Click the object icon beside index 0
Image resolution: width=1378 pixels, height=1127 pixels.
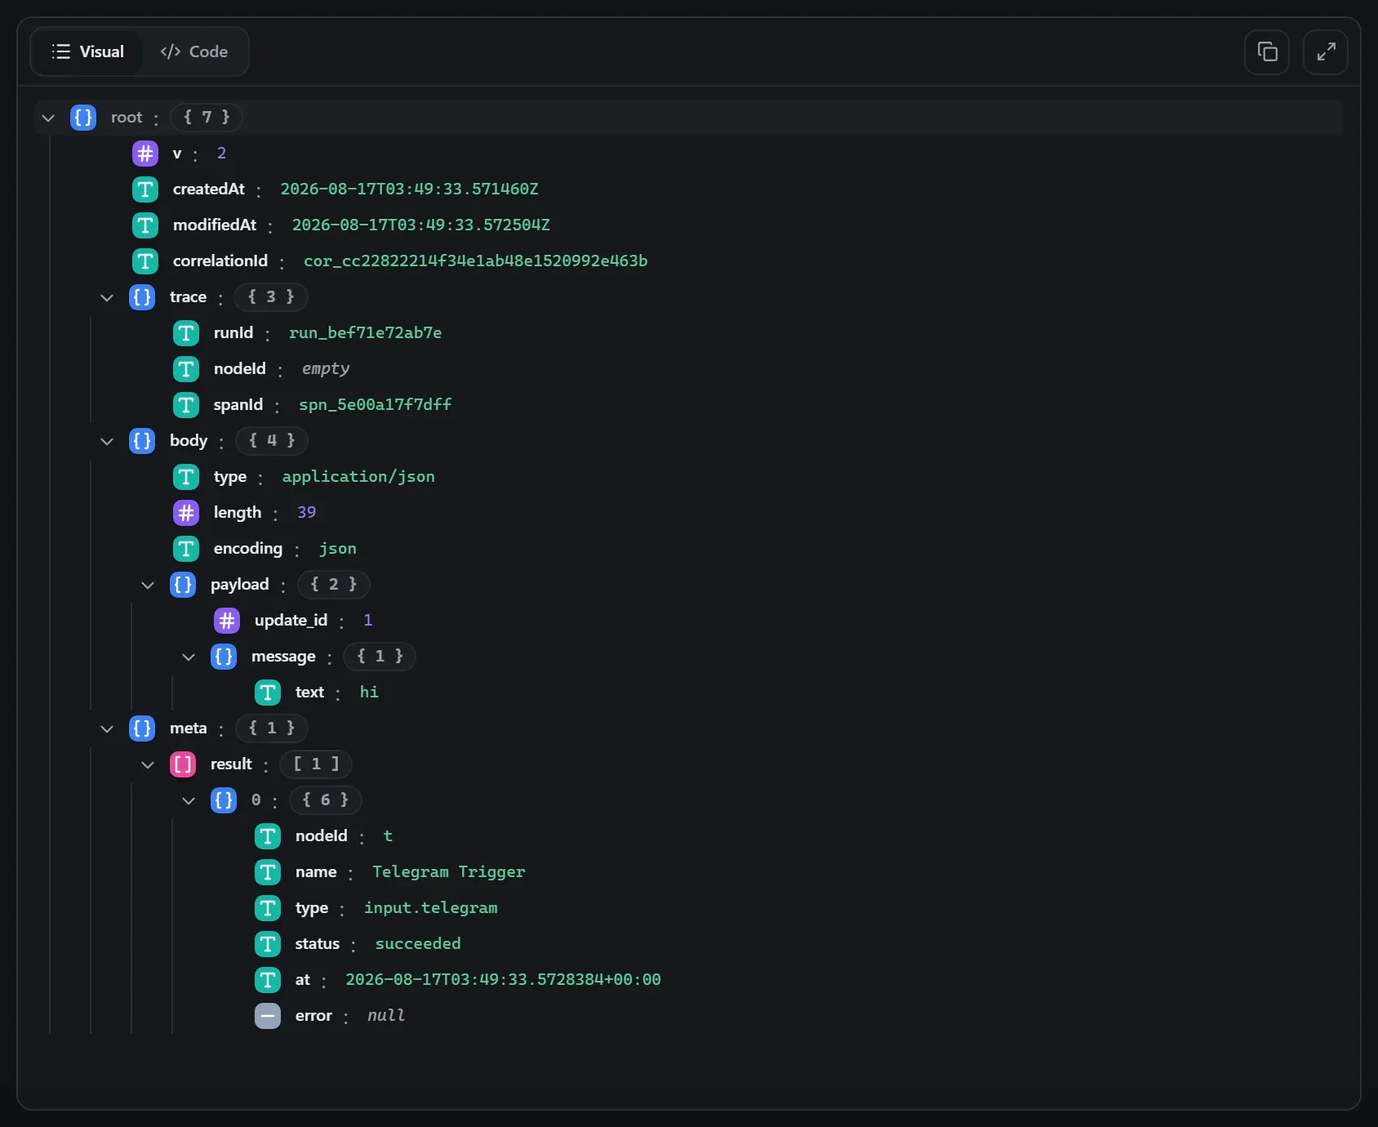pyautogui.click(x=224, y=800)
